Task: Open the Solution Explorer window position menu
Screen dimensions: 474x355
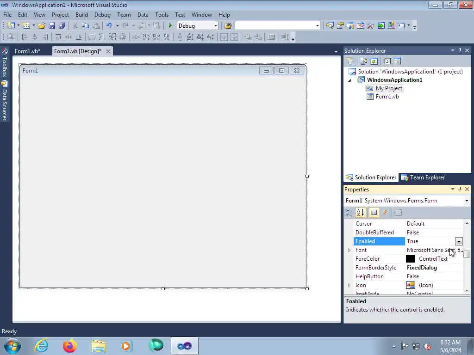Action: pyautogui.click(x=453, y=50)
